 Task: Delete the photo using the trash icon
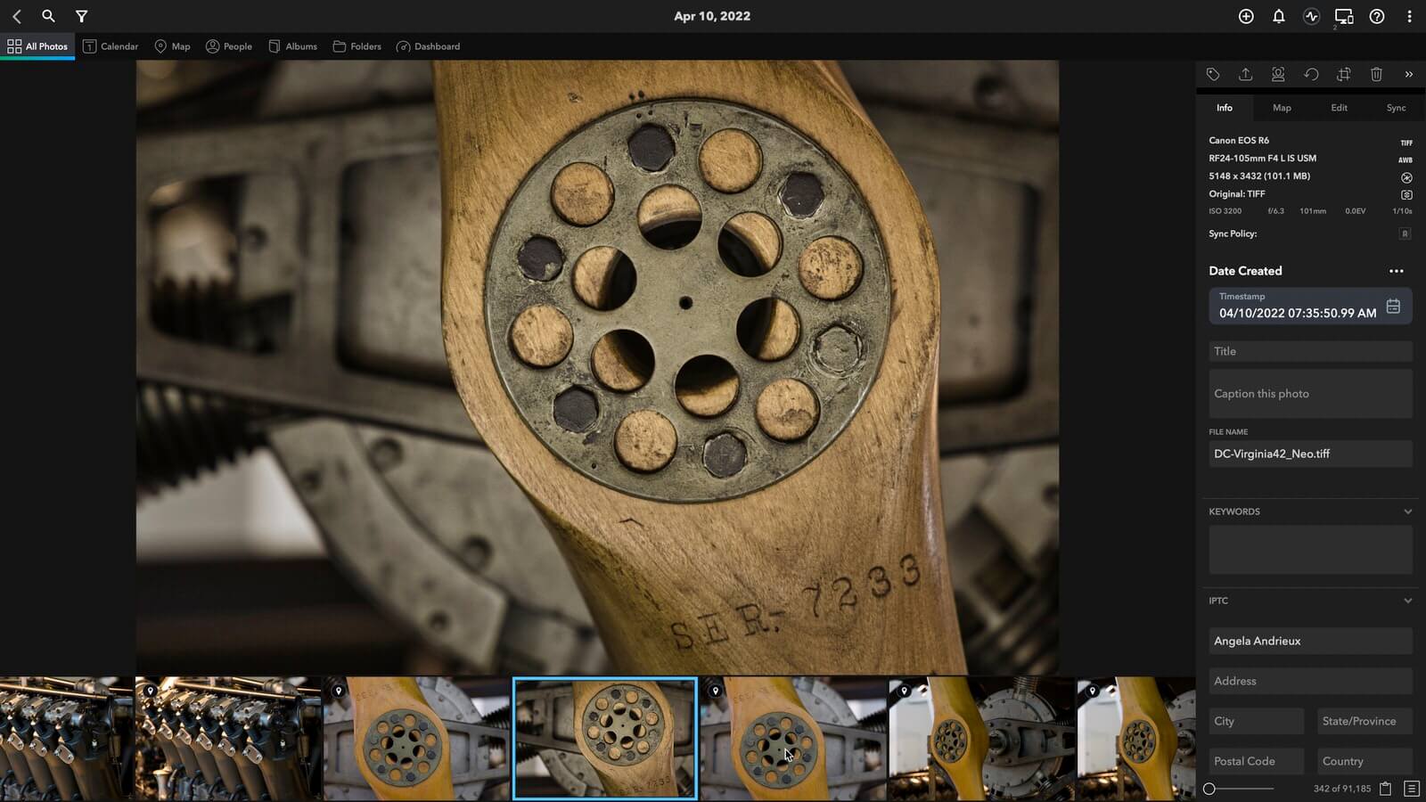(x=1376, y=75)
